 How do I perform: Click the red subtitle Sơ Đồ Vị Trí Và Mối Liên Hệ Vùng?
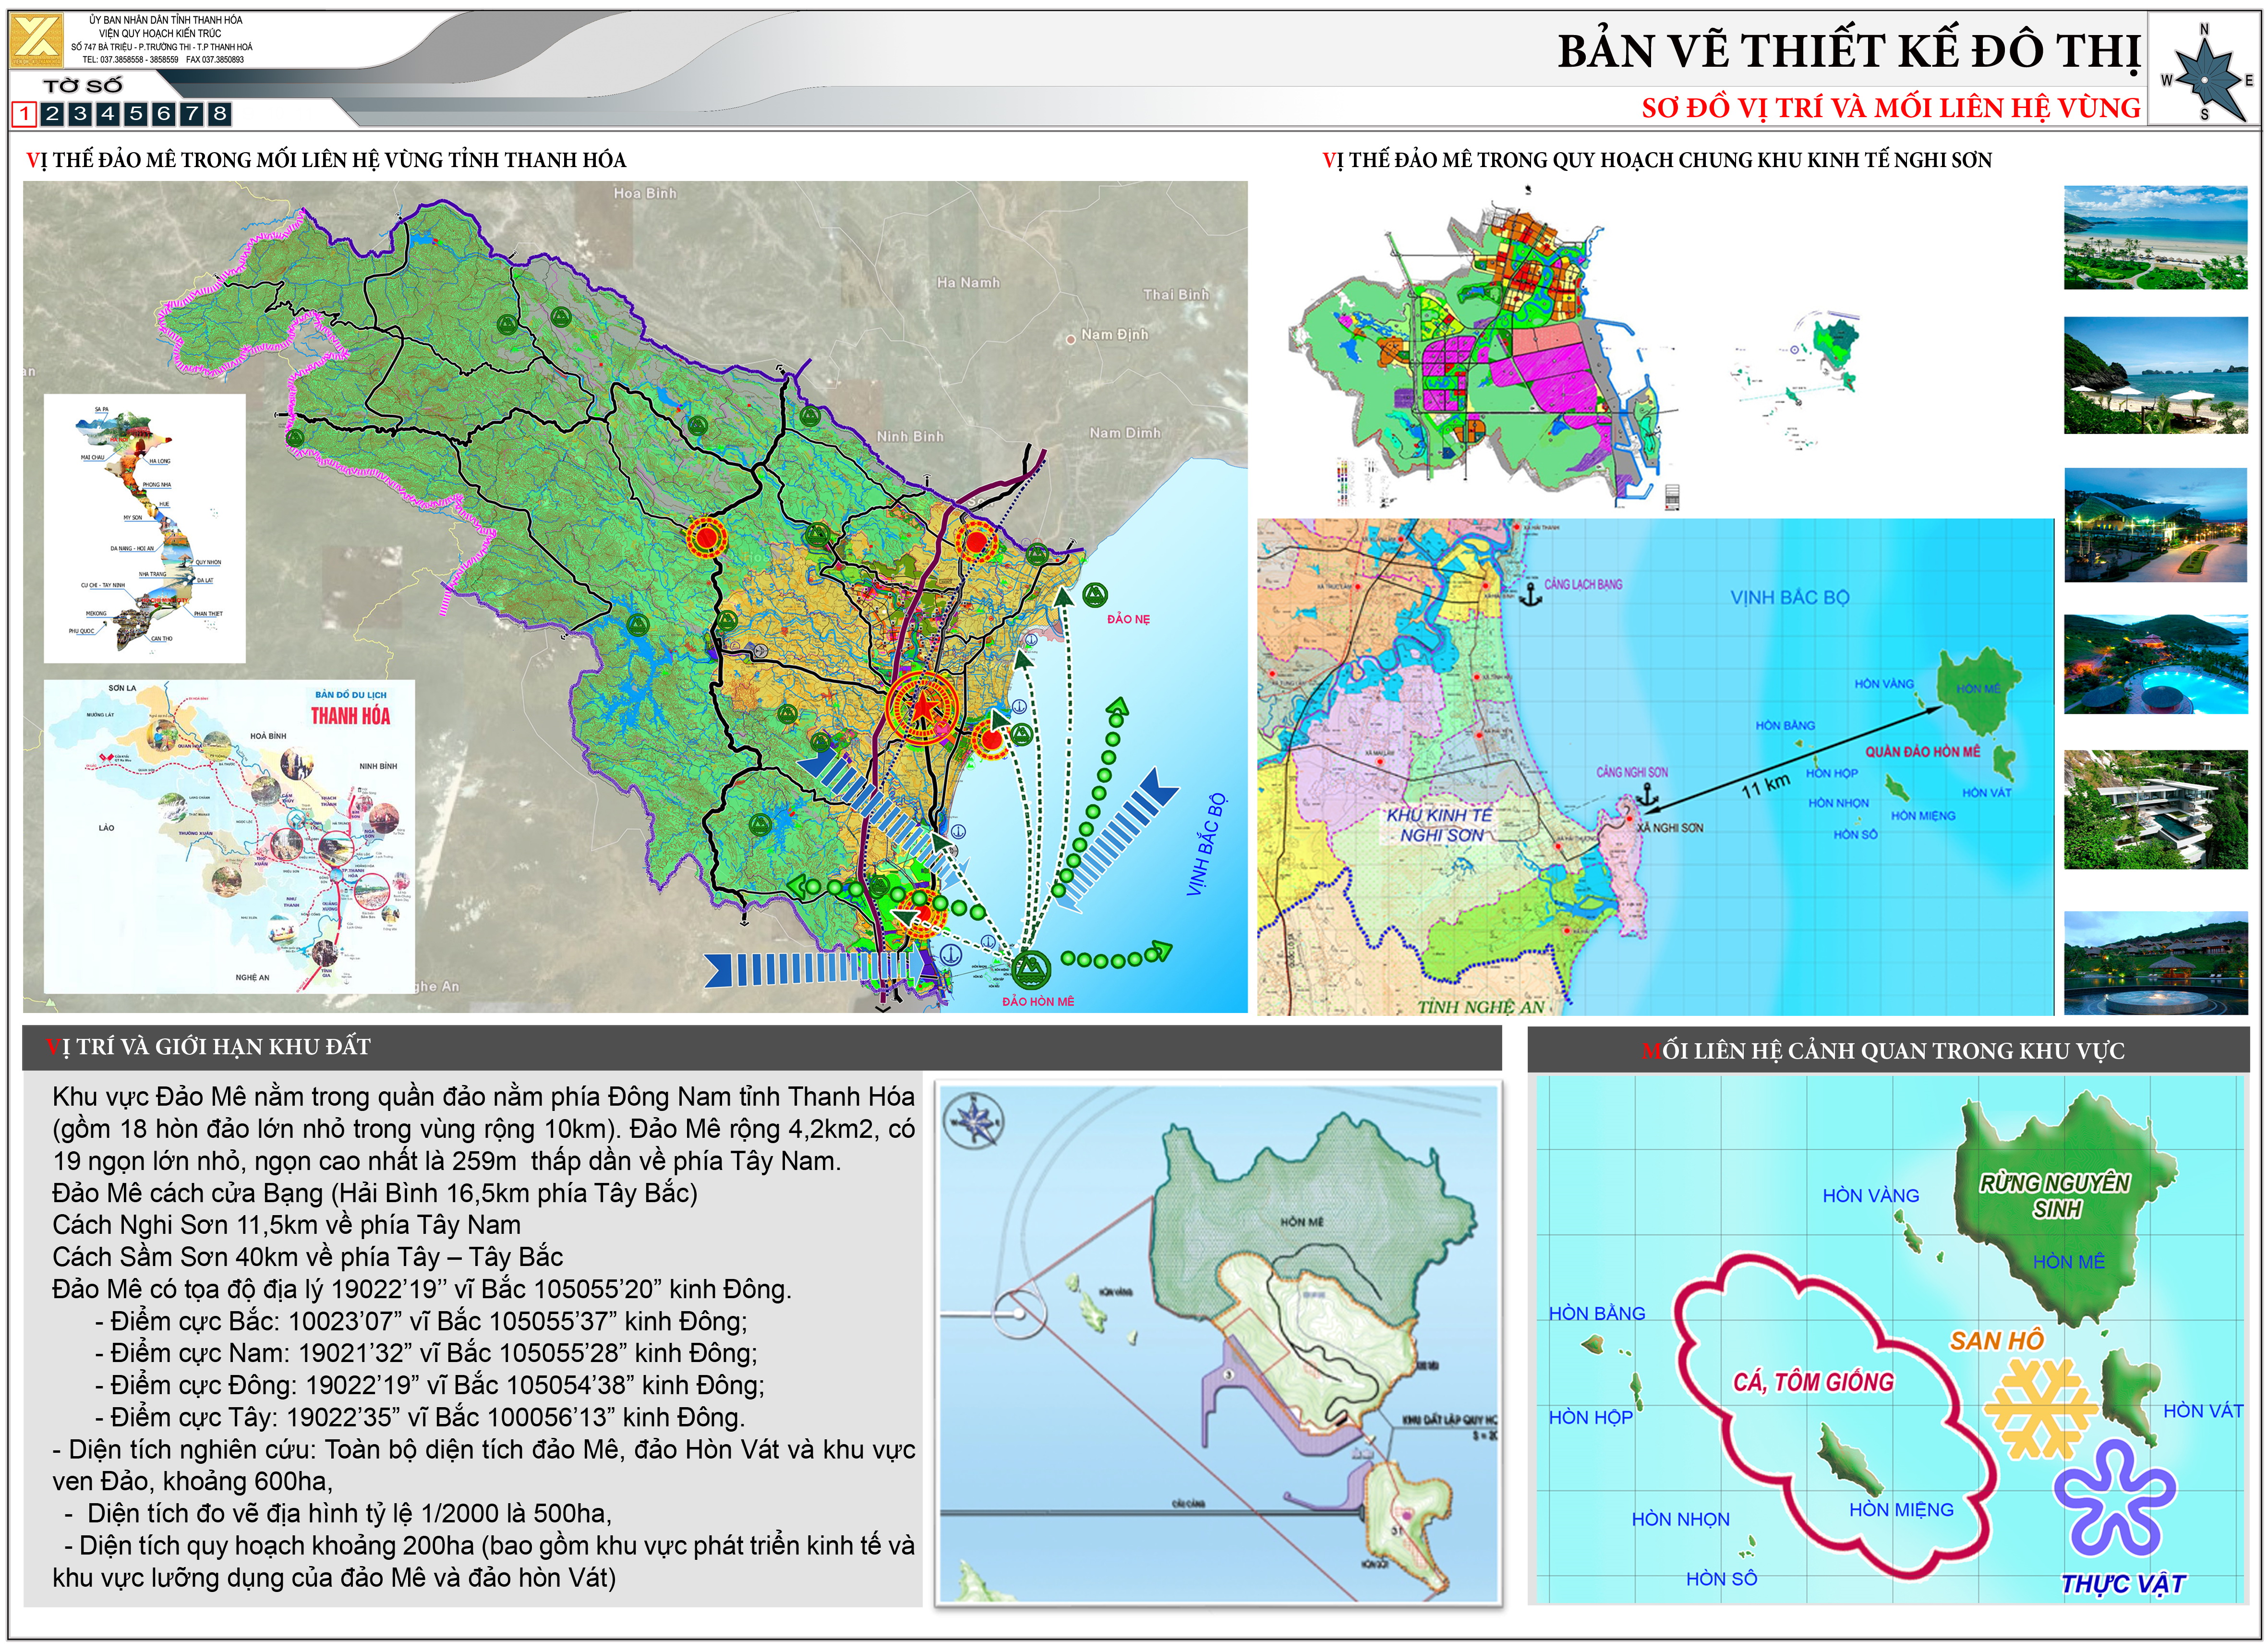[x=1891, y=108]
